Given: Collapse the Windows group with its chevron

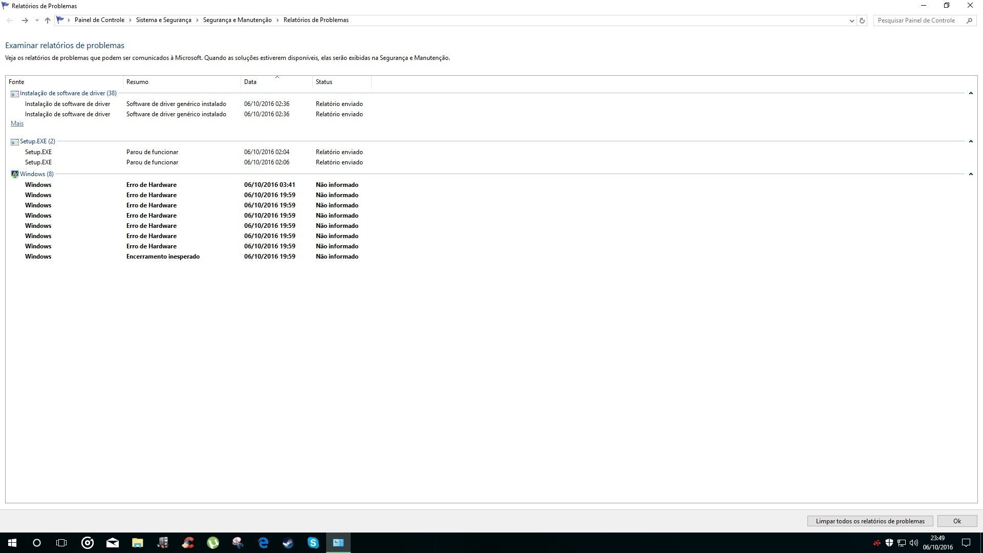Looking at the screenshot, I should [x=971, y=174].
